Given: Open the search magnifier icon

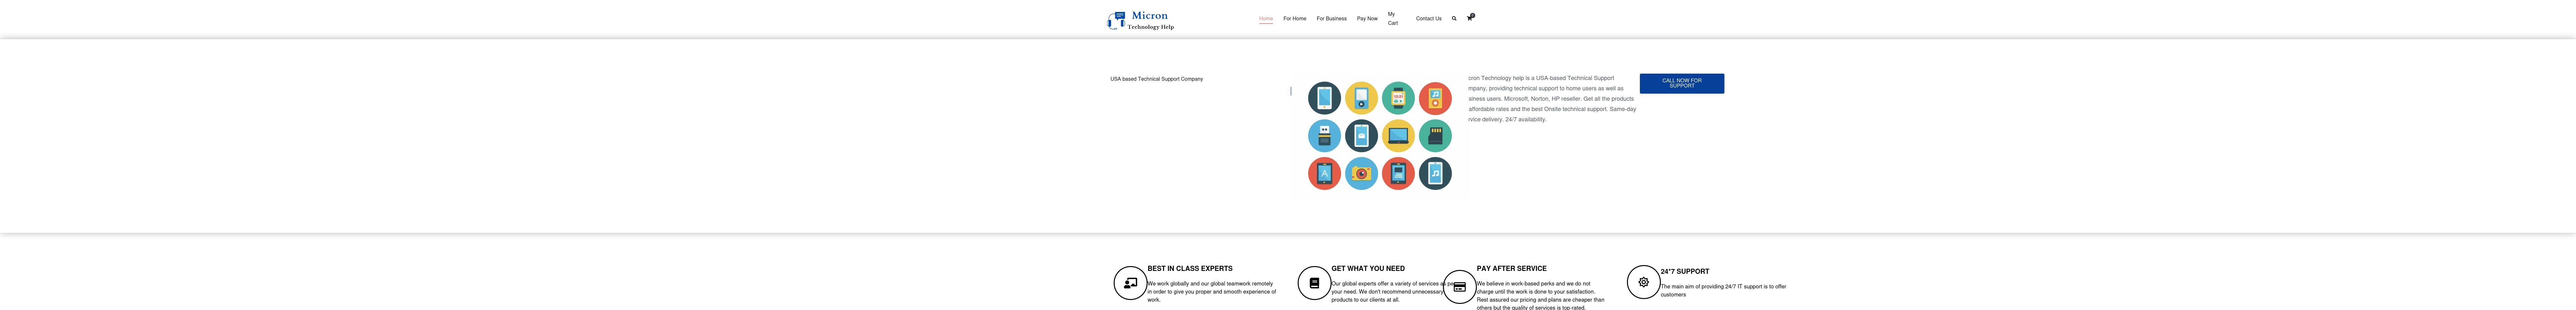Looking at the screenshot, I should (1454, 18).
